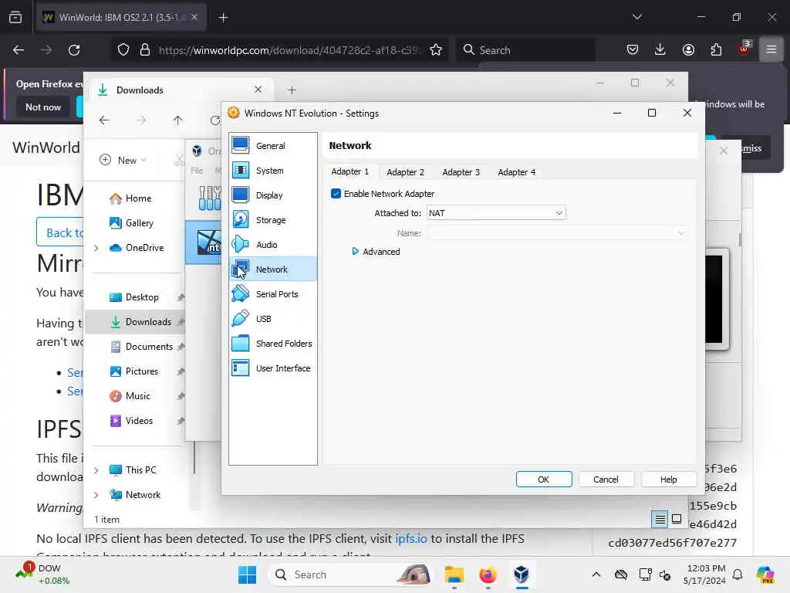Viewport: 790px width, 593px height.
Task: Open the DOW stock taskbar widget
Action: 43,574
